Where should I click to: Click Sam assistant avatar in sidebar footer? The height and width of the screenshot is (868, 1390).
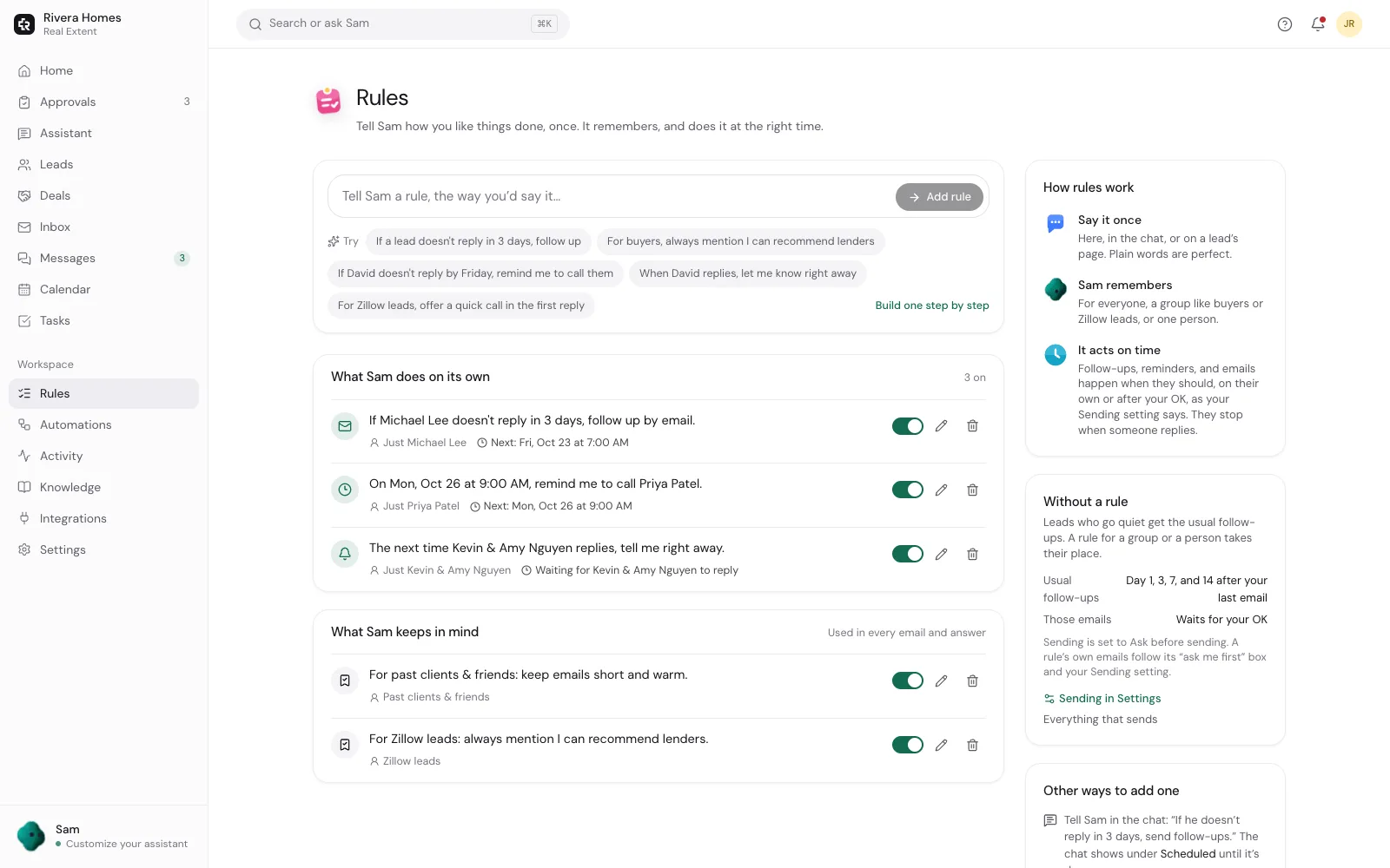(31, 836)
